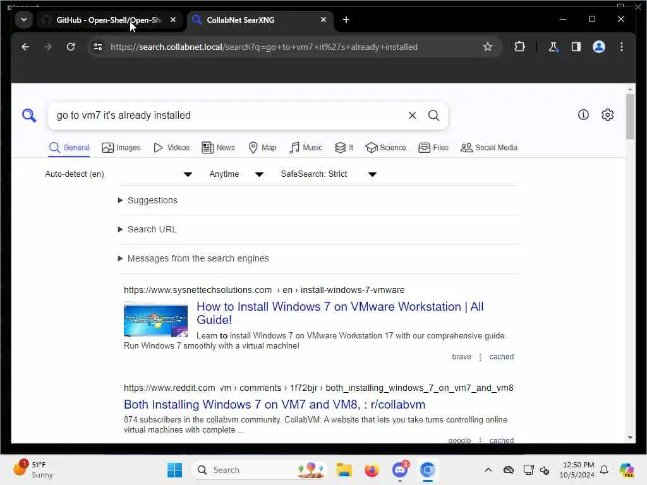
Task: Select the General search category
Action: click(69, 148)
